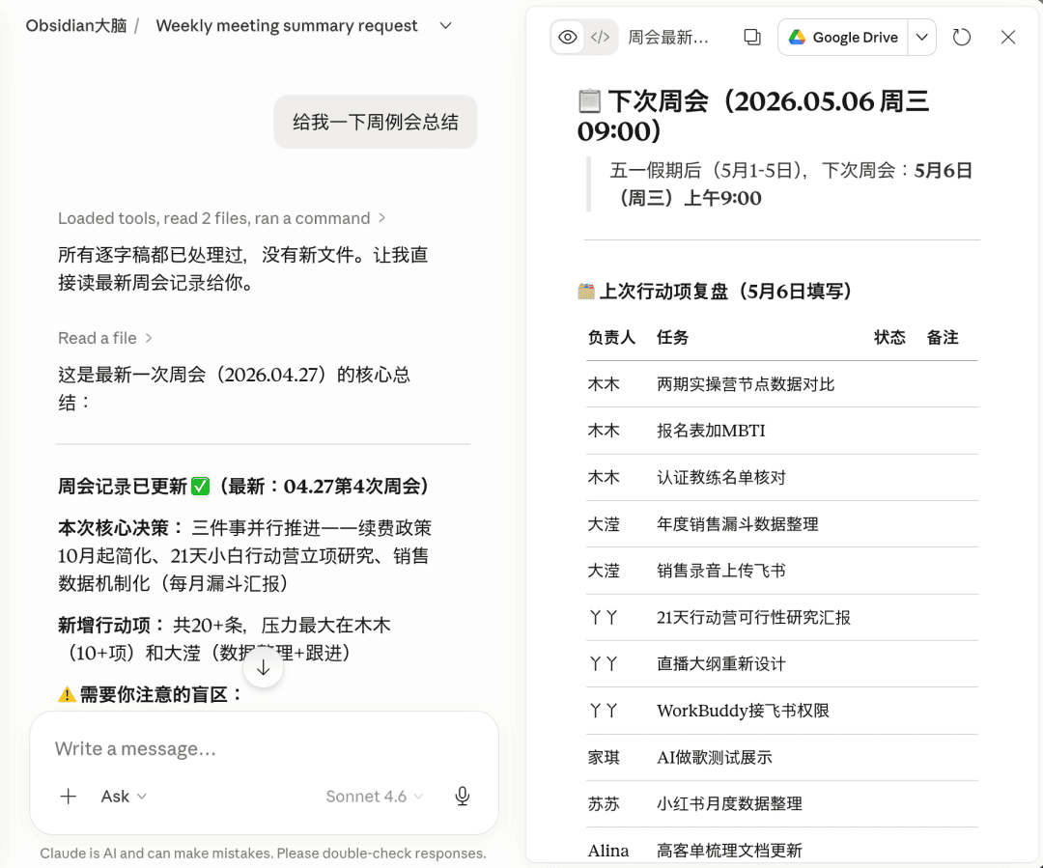Click the Write a message input field

[x=264, y=749]
